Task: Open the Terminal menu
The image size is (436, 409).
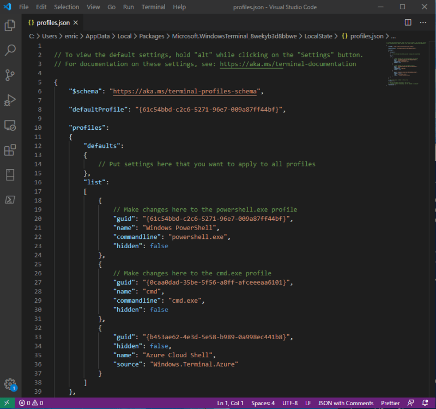Action: click(153, 7)
